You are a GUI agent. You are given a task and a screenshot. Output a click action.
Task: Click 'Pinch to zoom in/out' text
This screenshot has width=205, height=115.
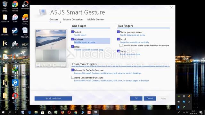pyautogui.click(x=130, y=54)
